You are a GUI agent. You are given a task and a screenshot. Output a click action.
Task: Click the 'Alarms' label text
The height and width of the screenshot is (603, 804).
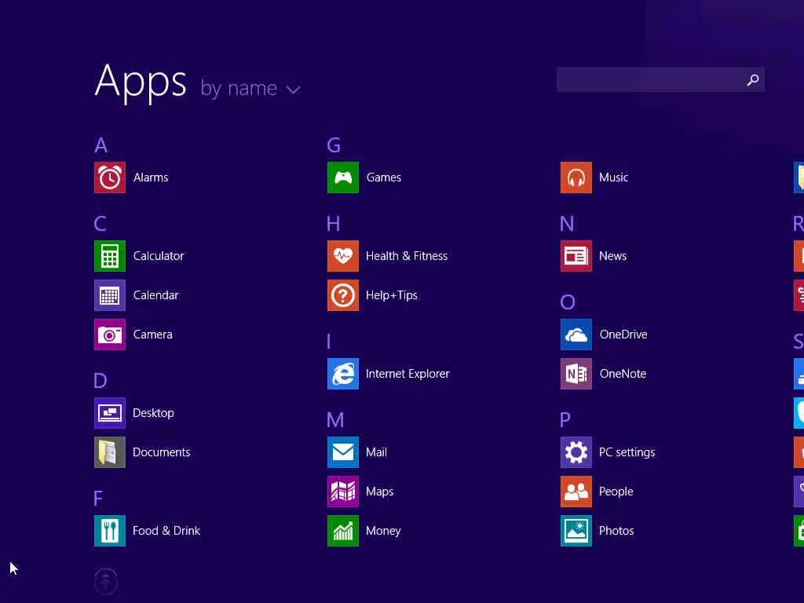151,177
